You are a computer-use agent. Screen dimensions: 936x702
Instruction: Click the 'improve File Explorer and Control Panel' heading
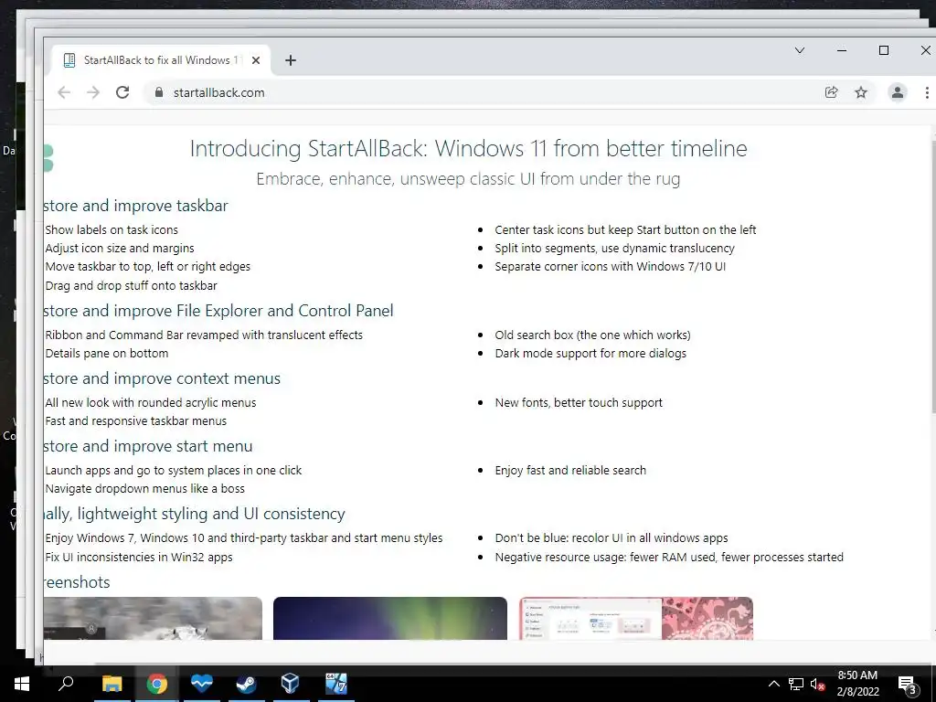[218, 311]
